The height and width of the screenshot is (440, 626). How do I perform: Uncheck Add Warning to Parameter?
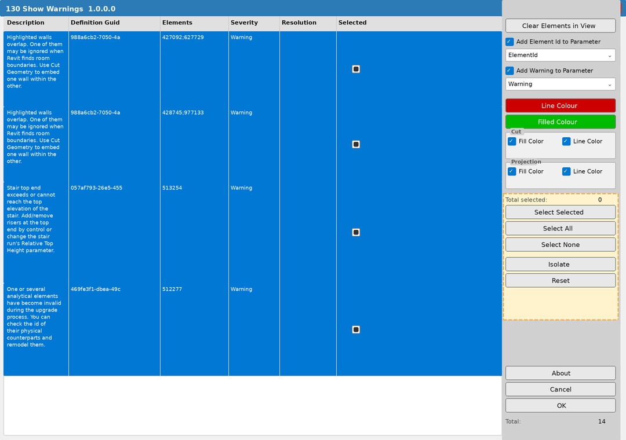tap(509, 70)
